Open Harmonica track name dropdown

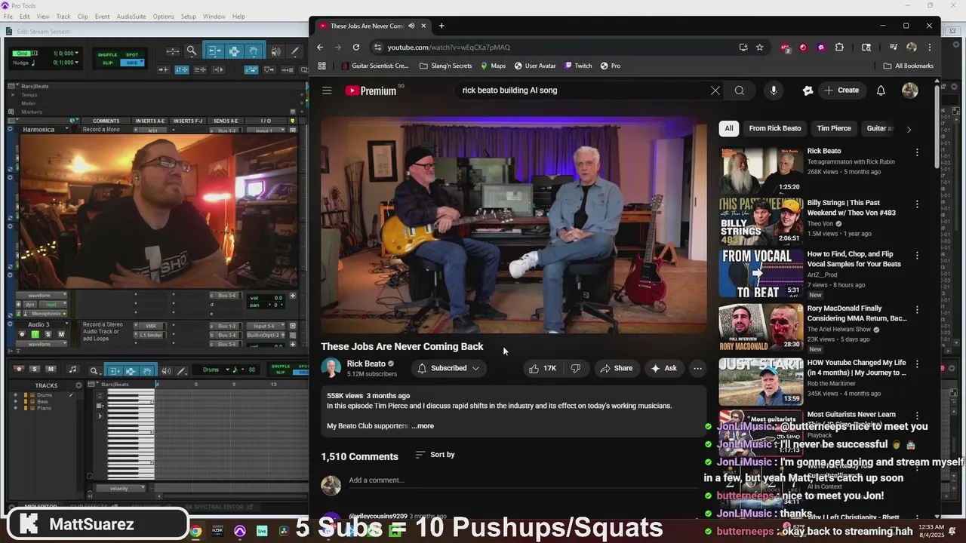pos(66,130)
